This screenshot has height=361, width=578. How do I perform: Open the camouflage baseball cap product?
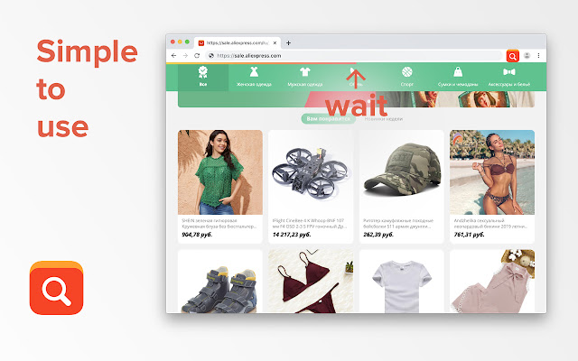click(x=401, y=187)
